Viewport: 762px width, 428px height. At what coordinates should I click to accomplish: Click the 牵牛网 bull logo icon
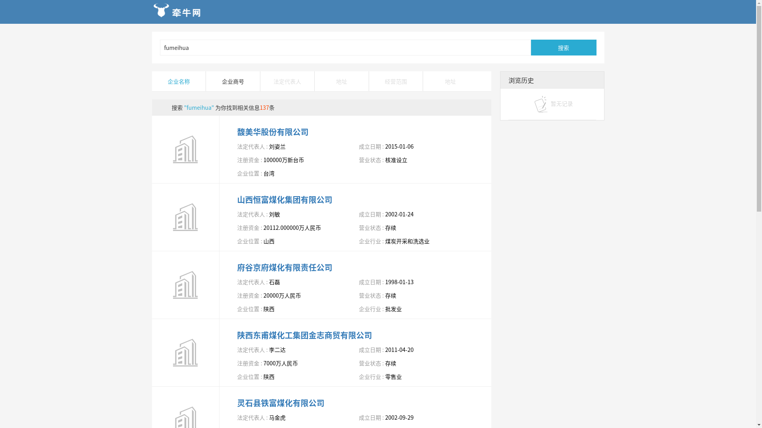[x=162, y=10]
